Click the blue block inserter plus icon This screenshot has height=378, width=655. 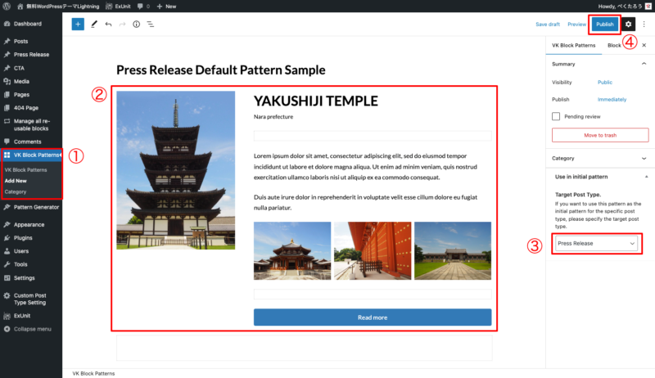click(78, 25)
